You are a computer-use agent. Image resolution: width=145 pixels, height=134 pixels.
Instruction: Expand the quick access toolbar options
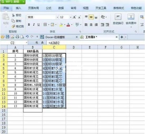click(x=37, y=37)
